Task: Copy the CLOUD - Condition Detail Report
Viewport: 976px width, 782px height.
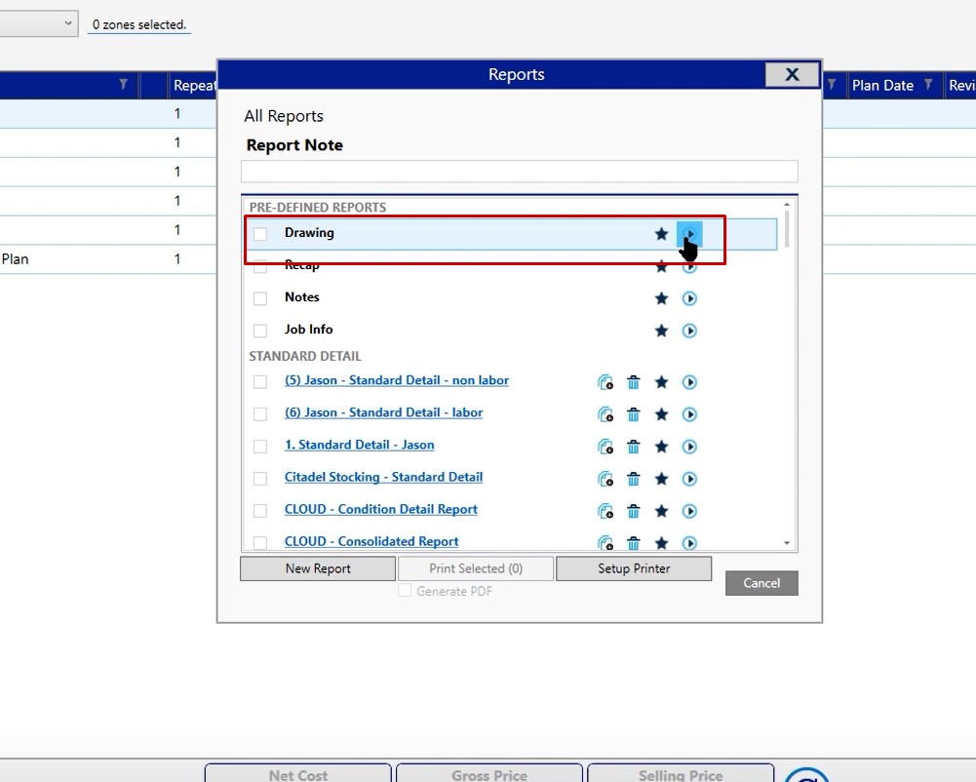Action: click(605, 511)
